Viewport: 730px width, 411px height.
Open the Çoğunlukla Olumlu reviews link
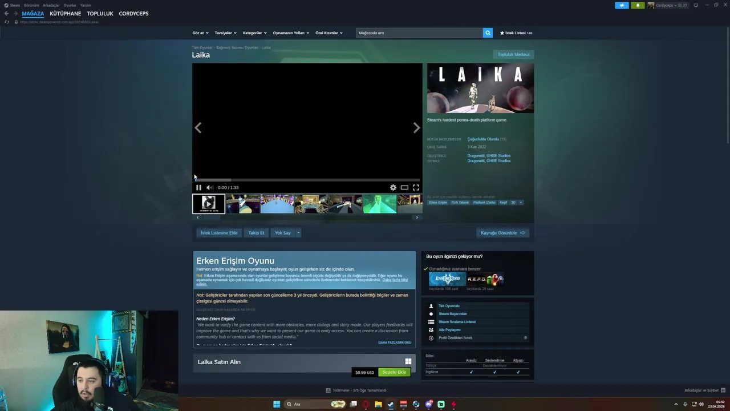pyautogui.click(x=483, y=139)
